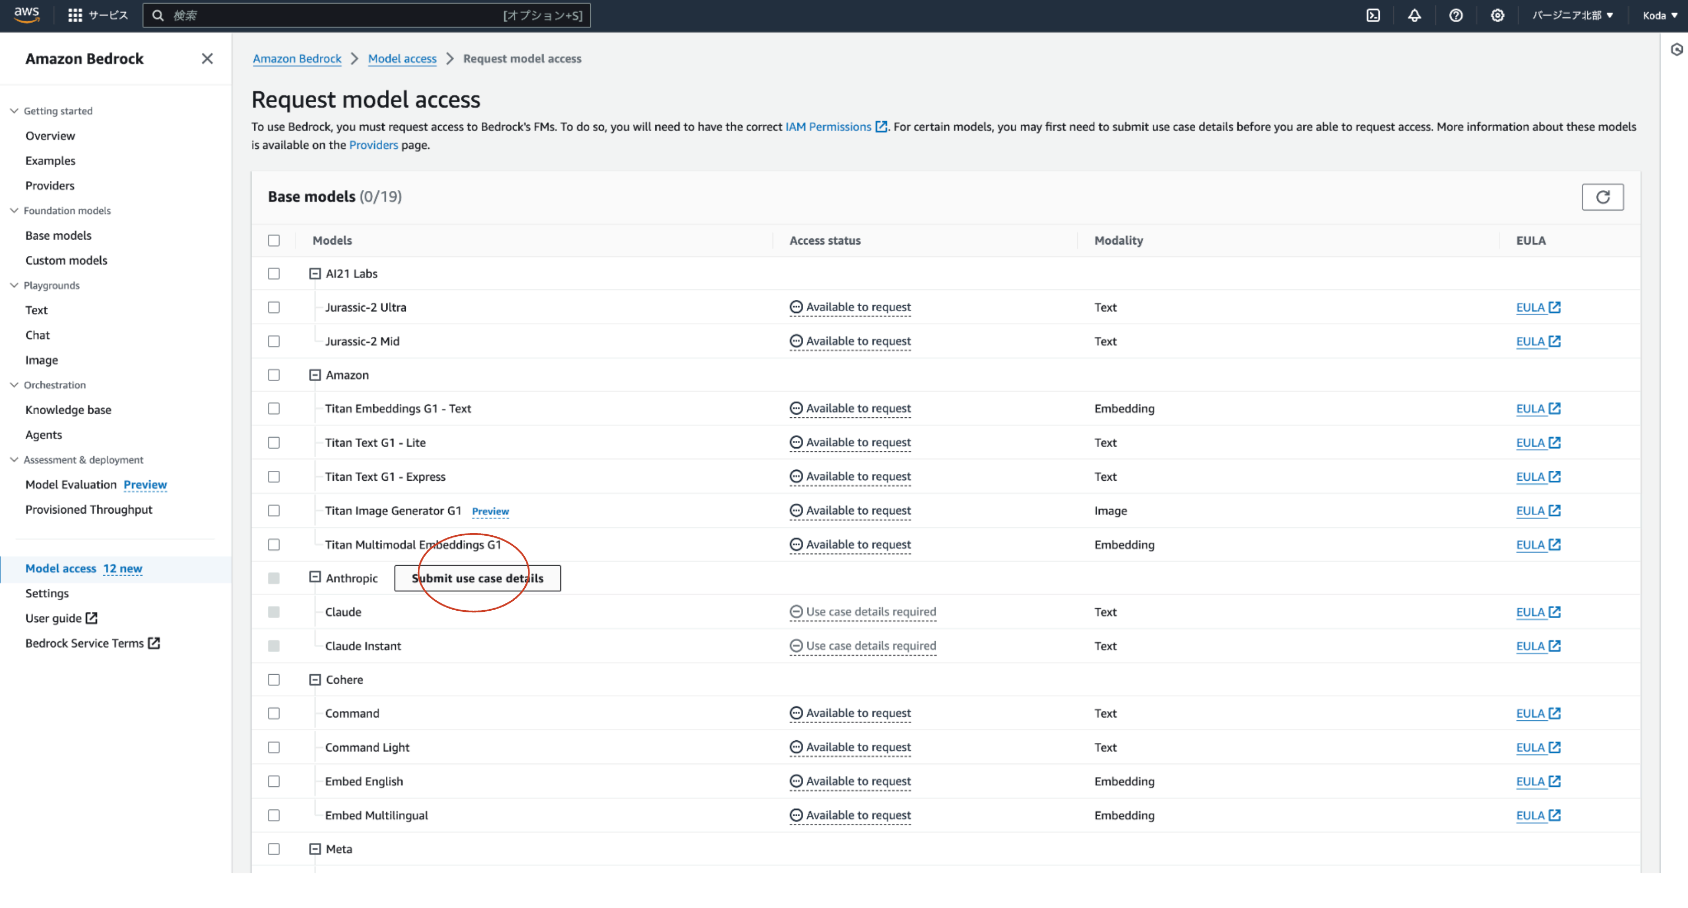Click the AWS home logo
This screenshot has width=1688, height=908.
point(27,14)
